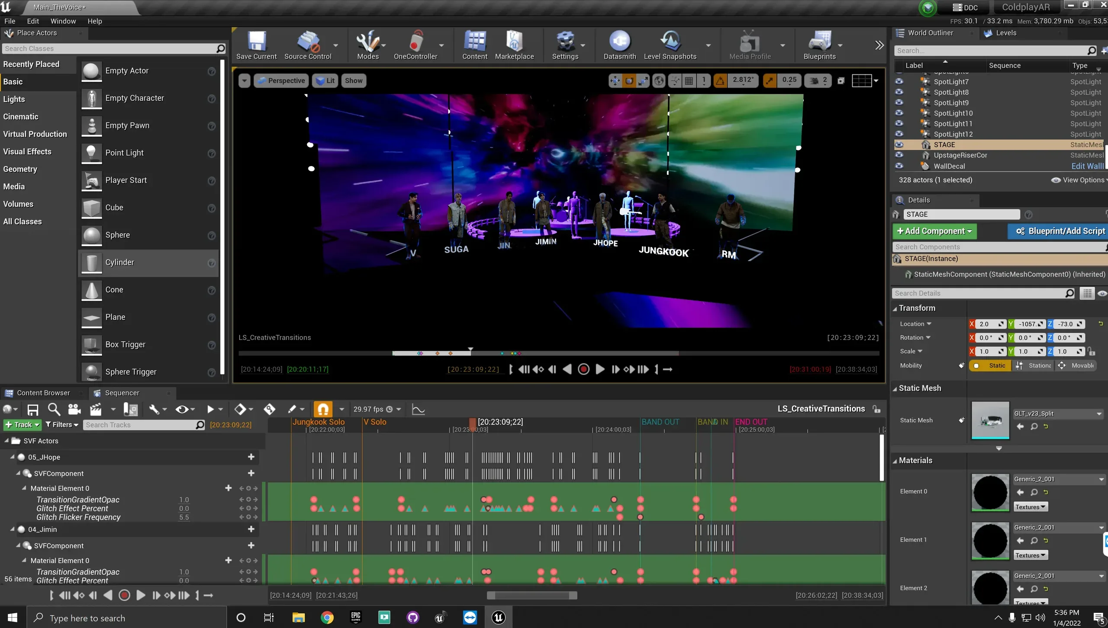Open the 29.97 fps frame rate dropdown

click(377, 409)
